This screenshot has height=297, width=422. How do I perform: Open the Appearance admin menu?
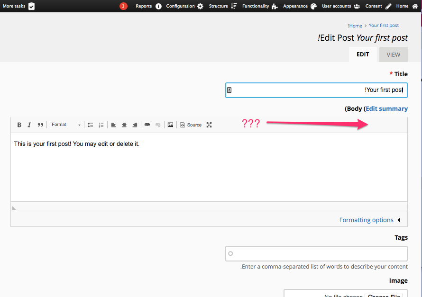coord(295,6)
